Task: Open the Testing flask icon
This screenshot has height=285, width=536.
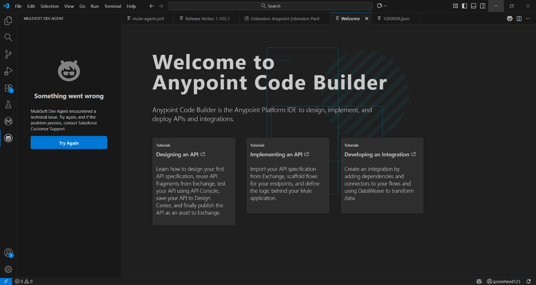Action: (x=8, y=105)
